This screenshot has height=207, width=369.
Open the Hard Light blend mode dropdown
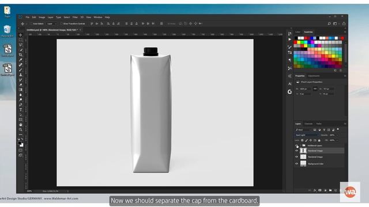click(307, 135)
